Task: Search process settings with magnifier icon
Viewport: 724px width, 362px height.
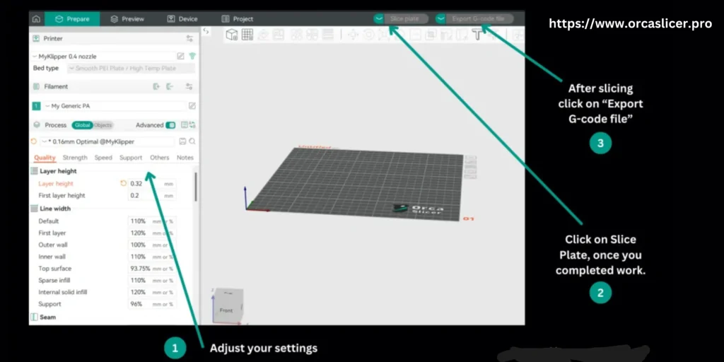Action: tap(192, 141)
